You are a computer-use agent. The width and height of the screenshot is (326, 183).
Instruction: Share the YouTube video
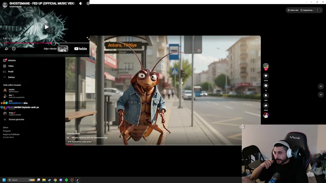7,49
